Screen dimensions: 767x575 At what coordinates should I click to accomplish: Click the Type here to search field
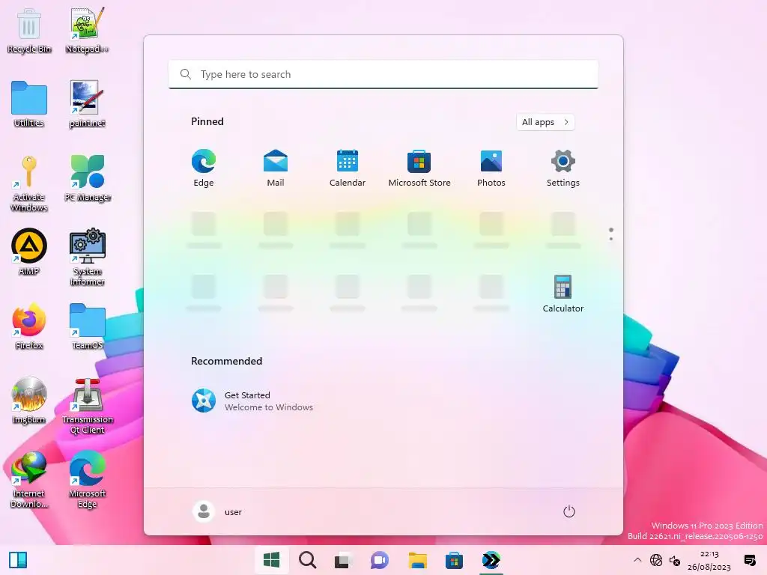pyautogui.click(x=383, y=74)
